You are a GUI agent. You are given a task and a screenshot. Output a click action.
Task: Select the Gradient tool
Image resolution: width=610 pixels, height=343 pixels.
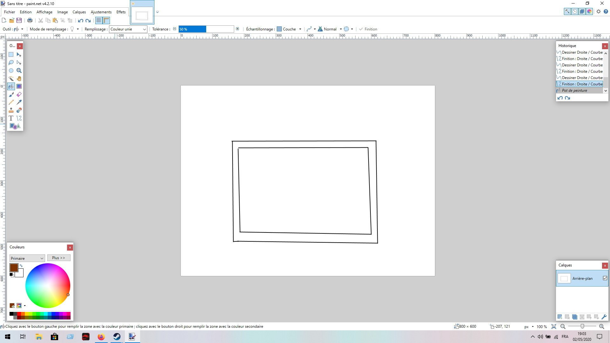(x=19, y=86)
